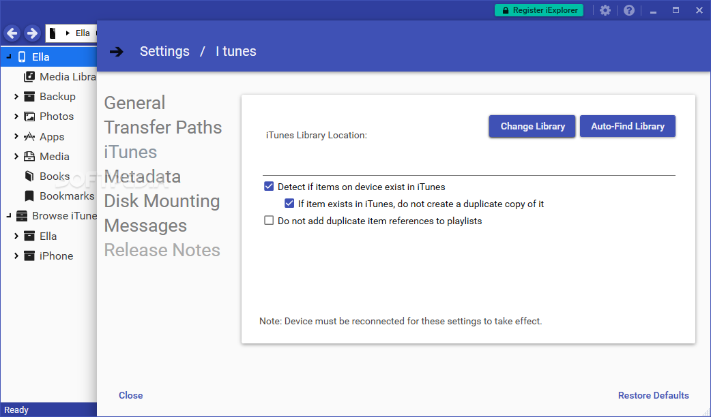Click the archive icon beside iPhone backup

29,256
